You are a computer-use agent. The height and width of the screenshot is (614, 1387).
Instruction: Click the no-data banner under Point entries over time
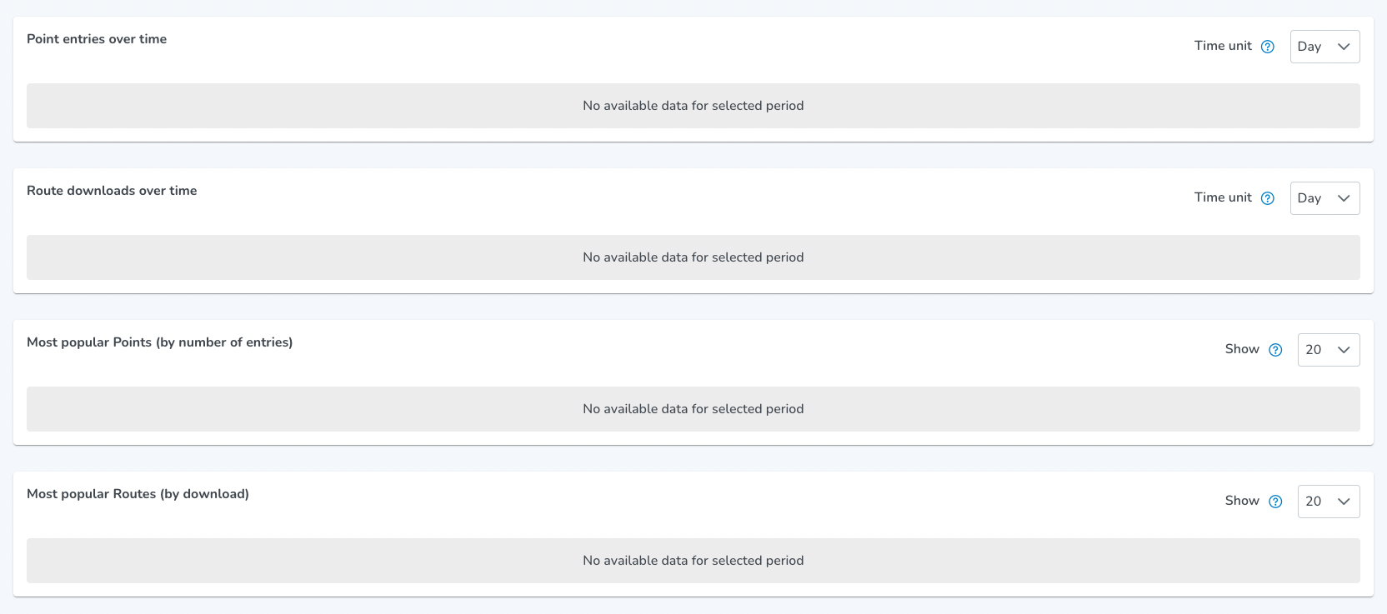tap(693, 106)
